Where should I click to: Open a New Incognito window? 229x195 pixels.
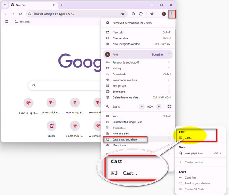(x=138, y=44)
